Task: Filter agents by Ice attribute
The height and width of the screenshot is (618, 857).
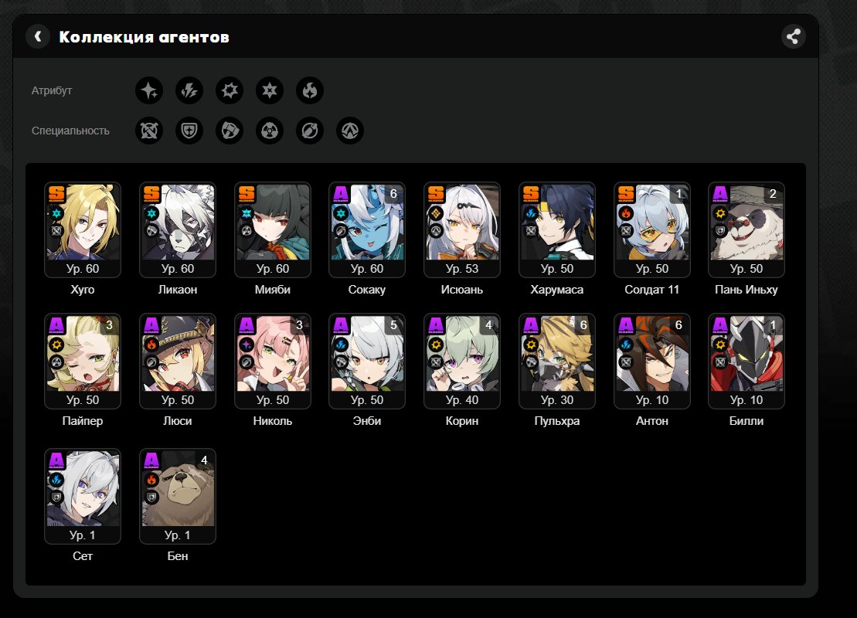Action: pos(270,90)
